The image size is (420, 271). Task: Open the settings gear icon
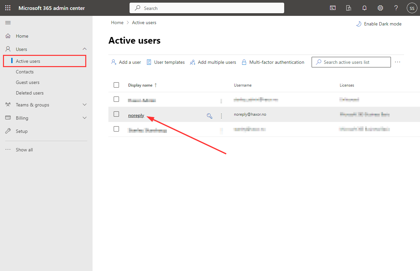380,8
